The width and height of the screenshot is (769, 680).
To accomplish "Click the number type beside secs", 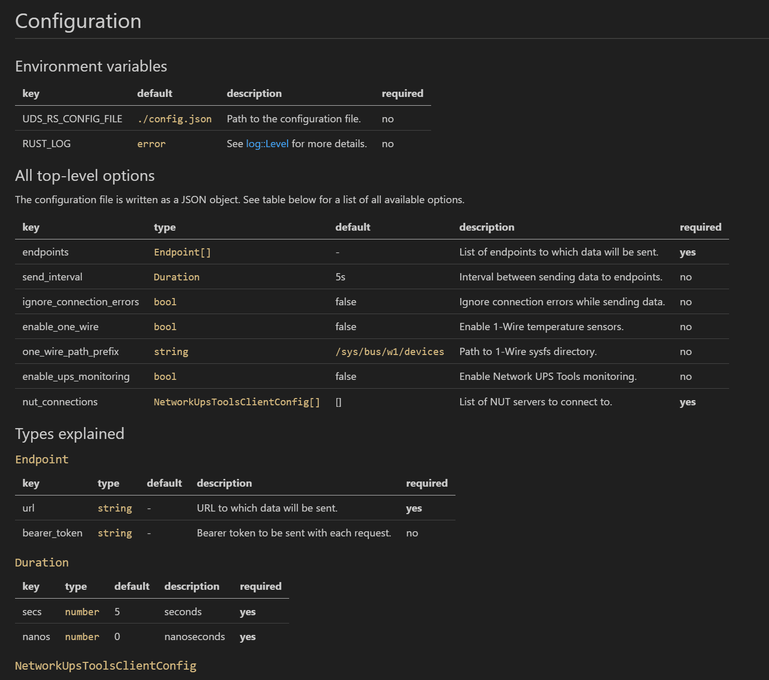I will tap(82, 612).
